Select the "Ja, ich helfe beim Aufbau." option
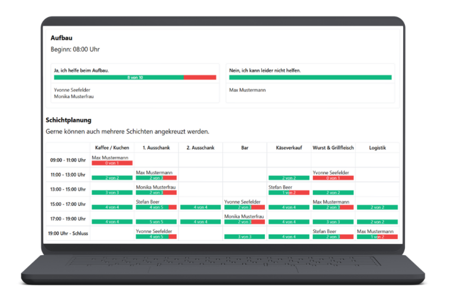Image resolution: width=454 pixels, height=290 pixels. coord(82,70)
